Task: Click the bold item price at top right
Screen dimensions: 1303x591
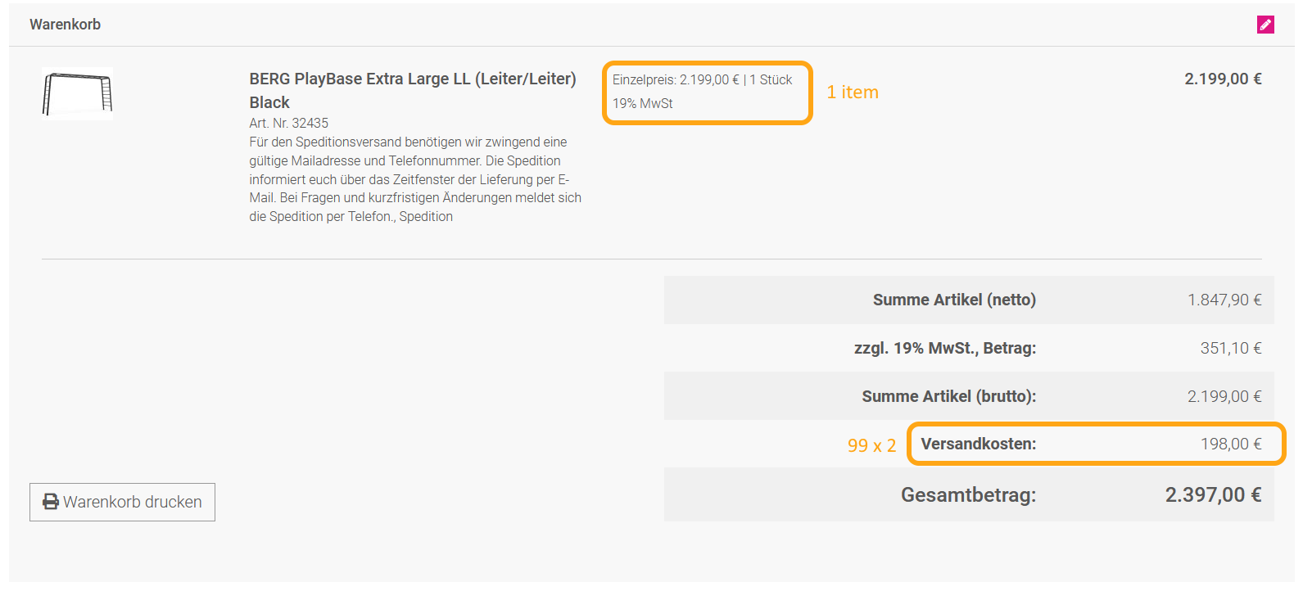Action: [1222, 79]
